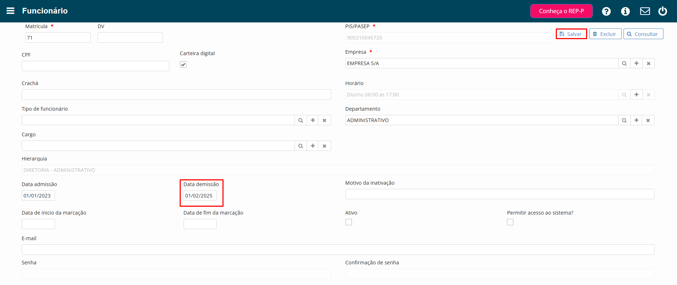Clear the Departamento field with X icon

[648, 120]
